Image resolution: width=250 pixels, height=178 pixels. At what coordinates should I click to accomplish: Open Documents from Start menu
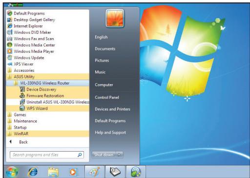click(105, 49)
